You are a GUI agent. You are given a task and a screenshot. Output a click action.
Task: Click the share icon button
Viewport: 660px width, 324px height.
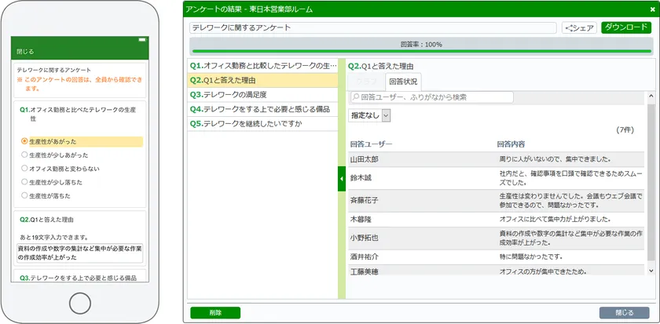click(x=579, y=28)
